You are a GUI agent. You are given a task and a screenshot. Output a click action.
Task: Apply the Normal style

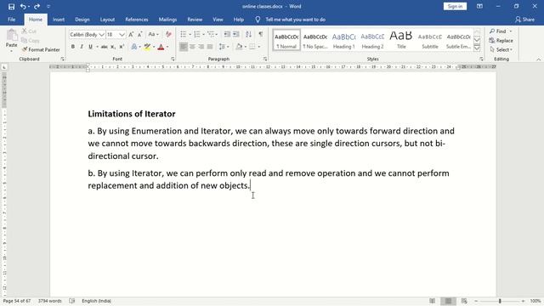pos(286,40)
